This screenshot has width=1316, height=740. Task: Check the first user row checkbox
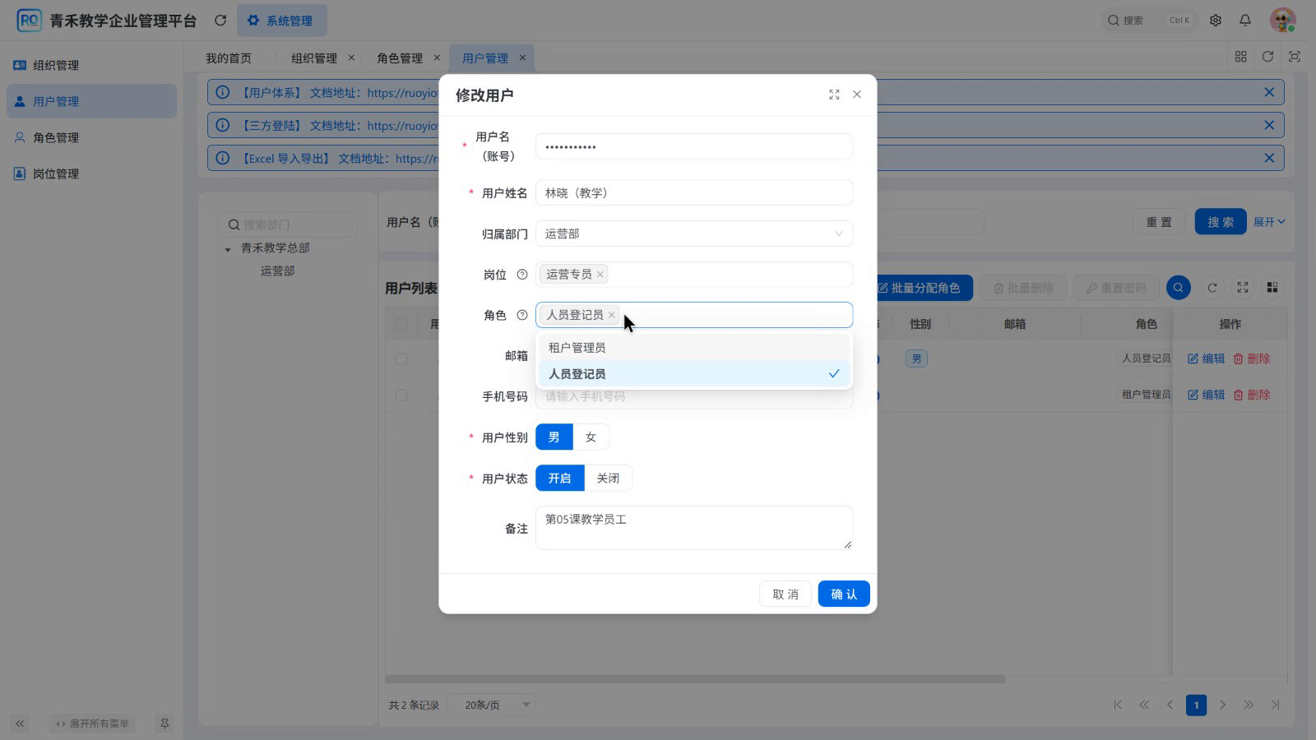pos(401,359)
